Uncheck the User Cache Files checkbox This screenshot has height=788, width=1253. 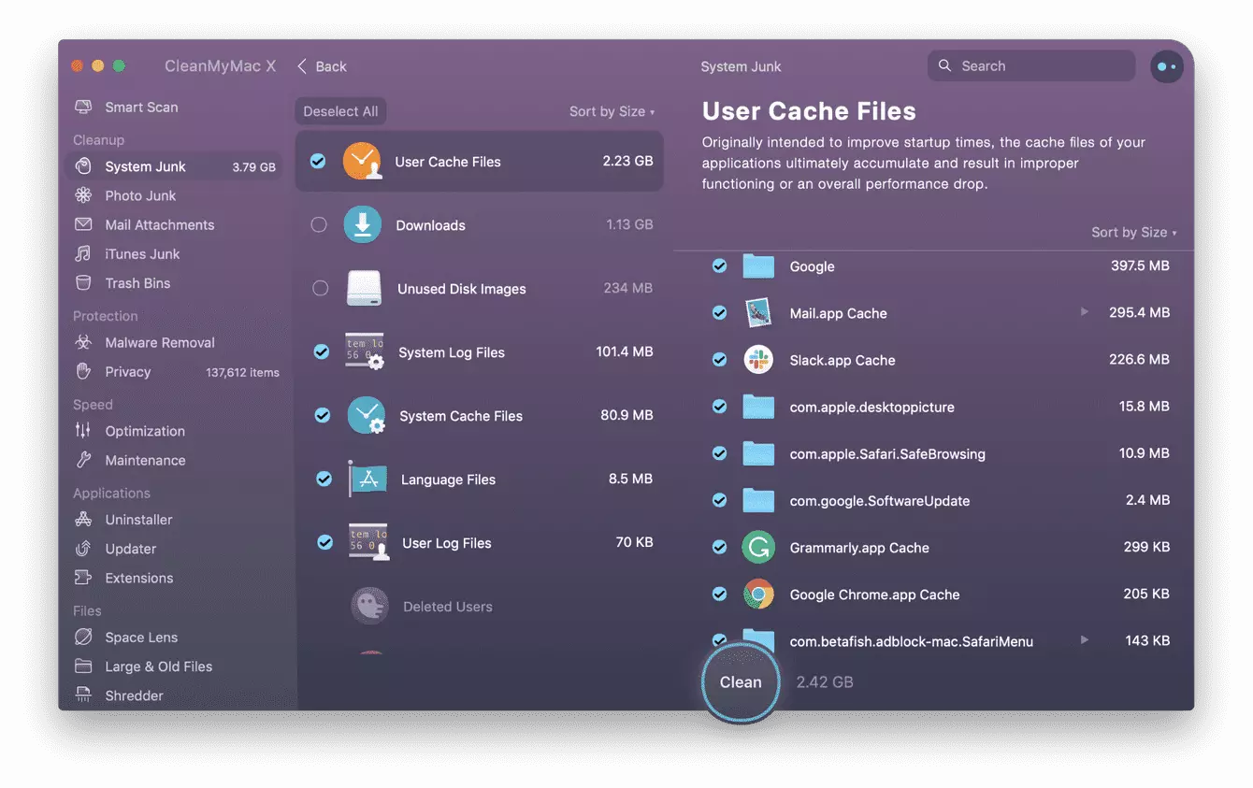click(318, 161)
